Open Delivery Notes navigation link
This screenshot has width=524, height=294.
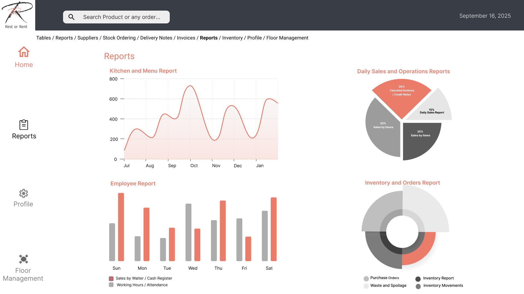coord(156,38)
